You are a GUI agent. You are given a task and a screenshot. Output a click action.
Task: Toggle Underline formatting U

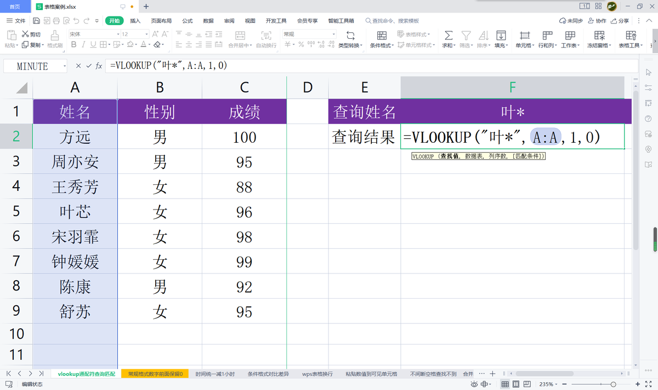93,44
